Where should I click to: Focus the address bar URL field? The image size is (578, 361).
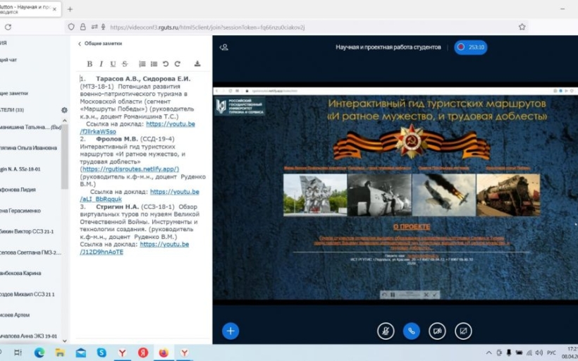coord(297,27)
